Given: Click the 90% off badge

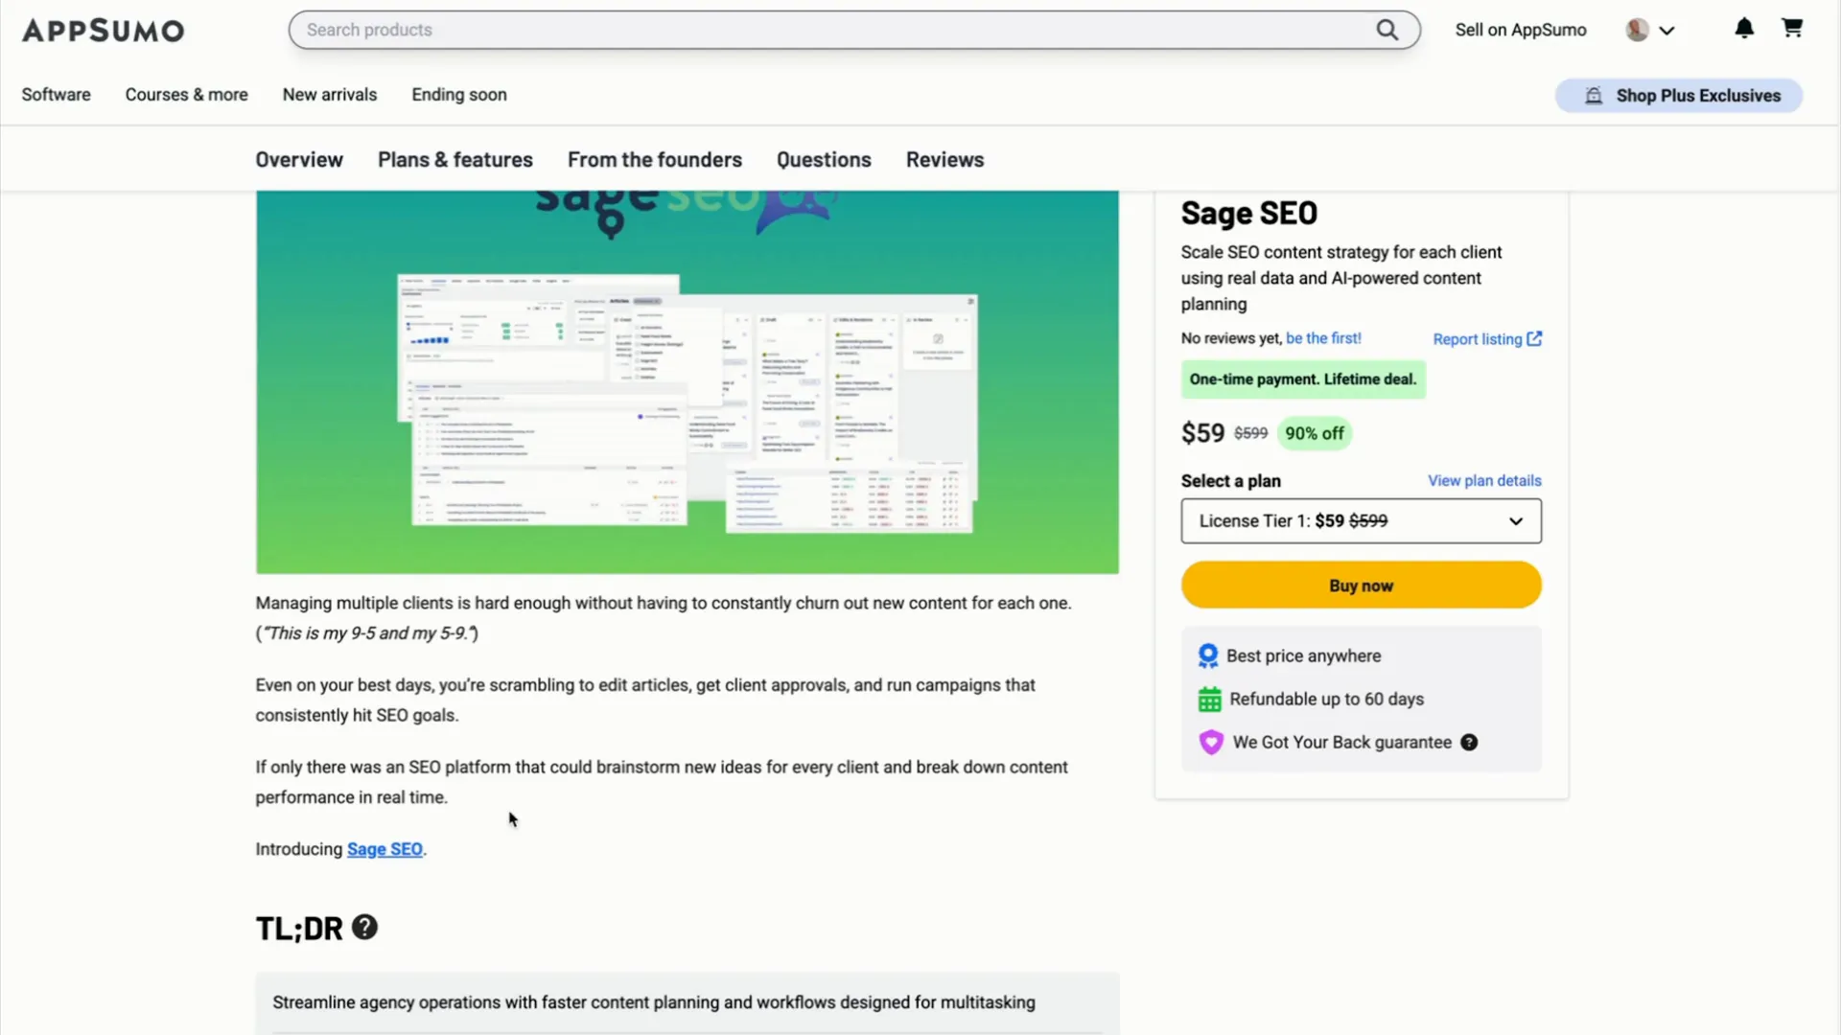Looking at the screenshot, I should [1314, 433].
